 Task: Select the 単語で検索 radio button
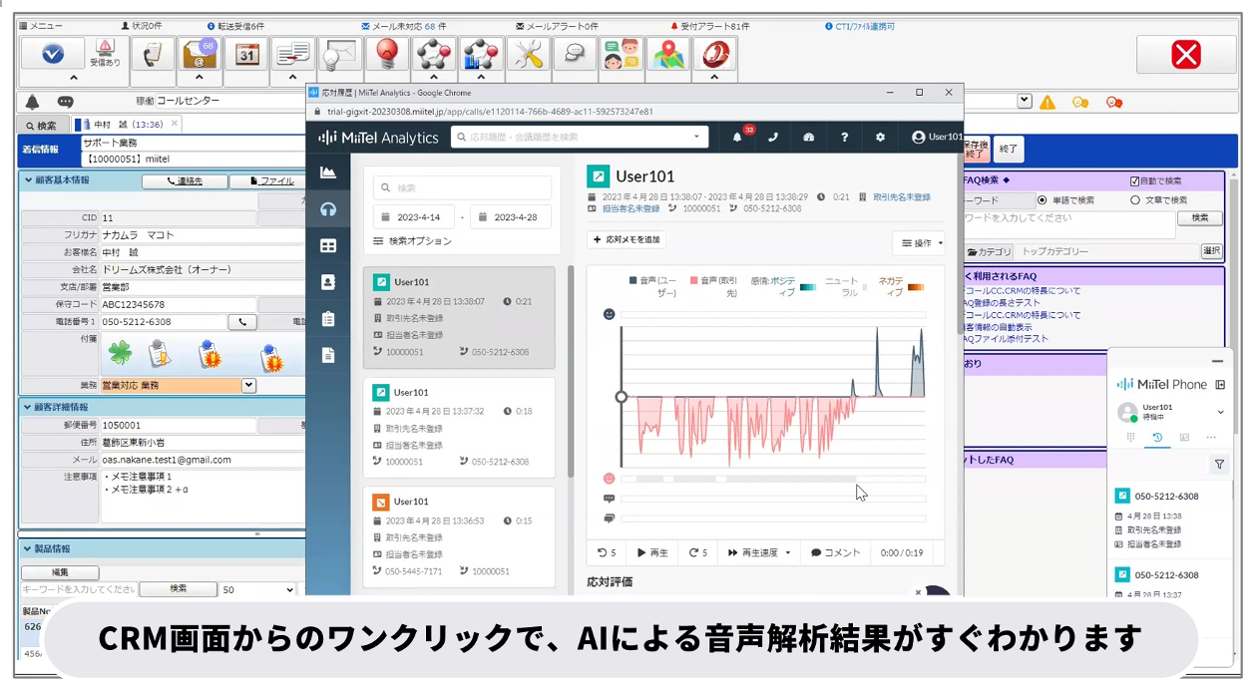coord(1043,199)
